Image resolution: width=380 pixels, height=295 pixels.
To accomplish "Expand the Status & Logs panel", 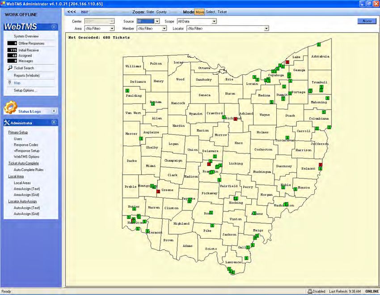I will (x=54, y=111).
